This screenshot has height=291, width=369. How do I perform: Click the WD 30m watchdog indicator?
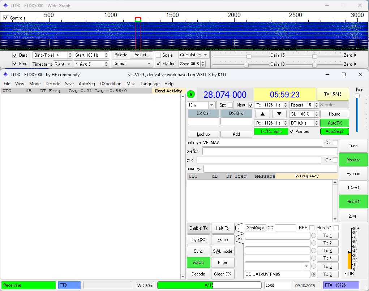tap(145, 285)
